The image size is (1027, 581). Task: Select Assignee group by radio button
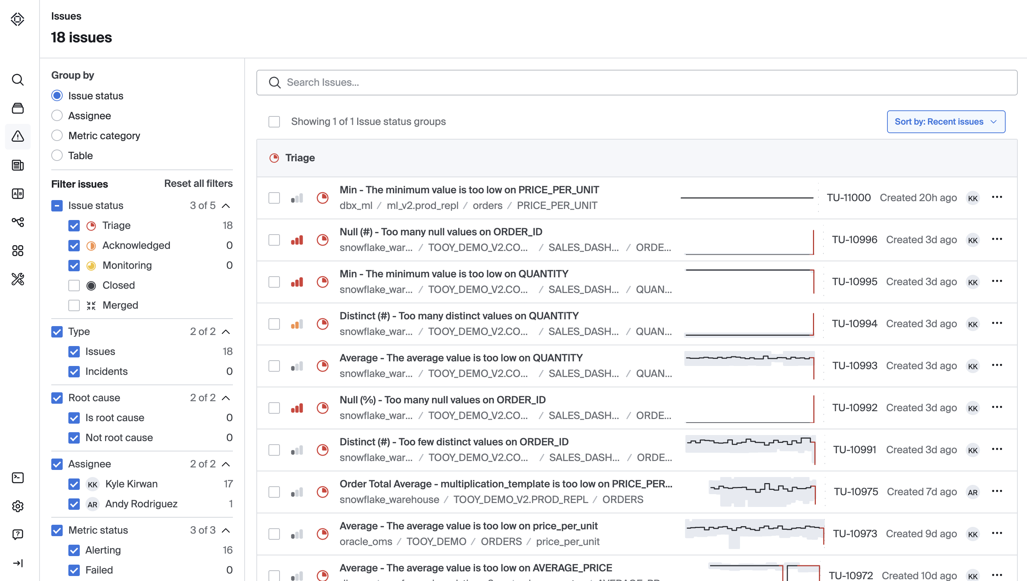tap(57, 116)
